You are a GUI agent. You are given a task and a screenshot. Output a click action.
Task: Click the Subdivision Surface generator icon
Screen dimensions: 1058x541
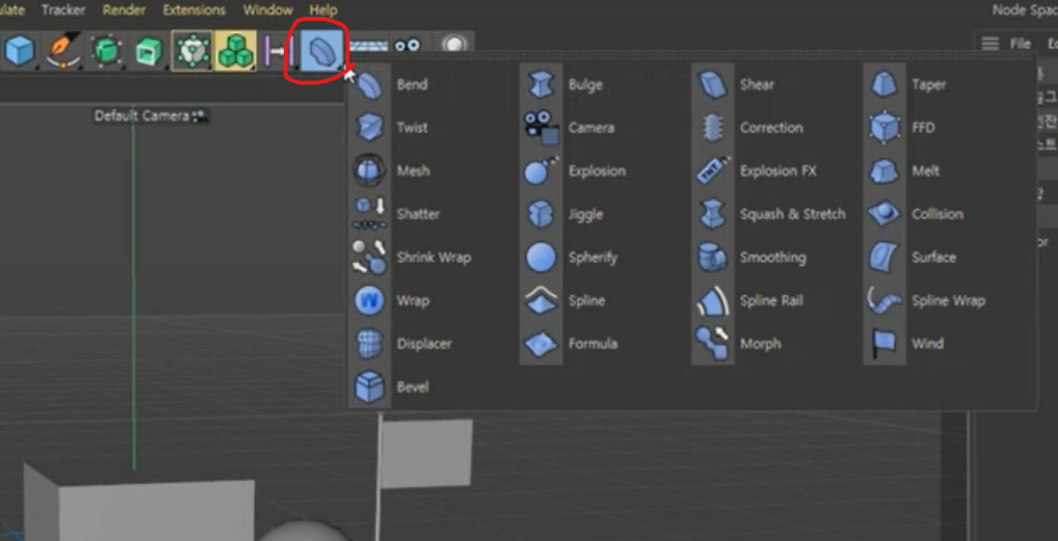coord(106,51)
